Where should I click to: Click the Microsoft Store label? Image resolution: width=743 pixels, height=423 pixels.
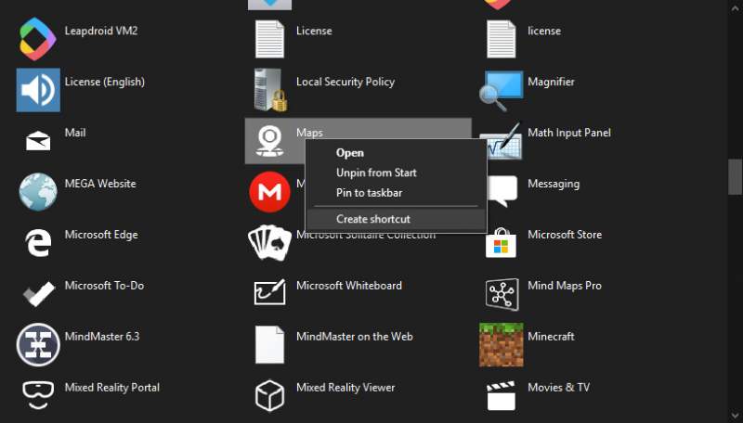pos(565,235)
